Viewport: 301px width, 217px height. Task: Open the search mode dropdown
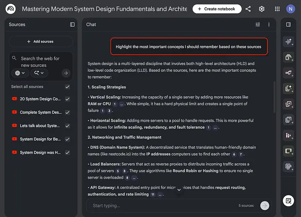pos(39,73)
